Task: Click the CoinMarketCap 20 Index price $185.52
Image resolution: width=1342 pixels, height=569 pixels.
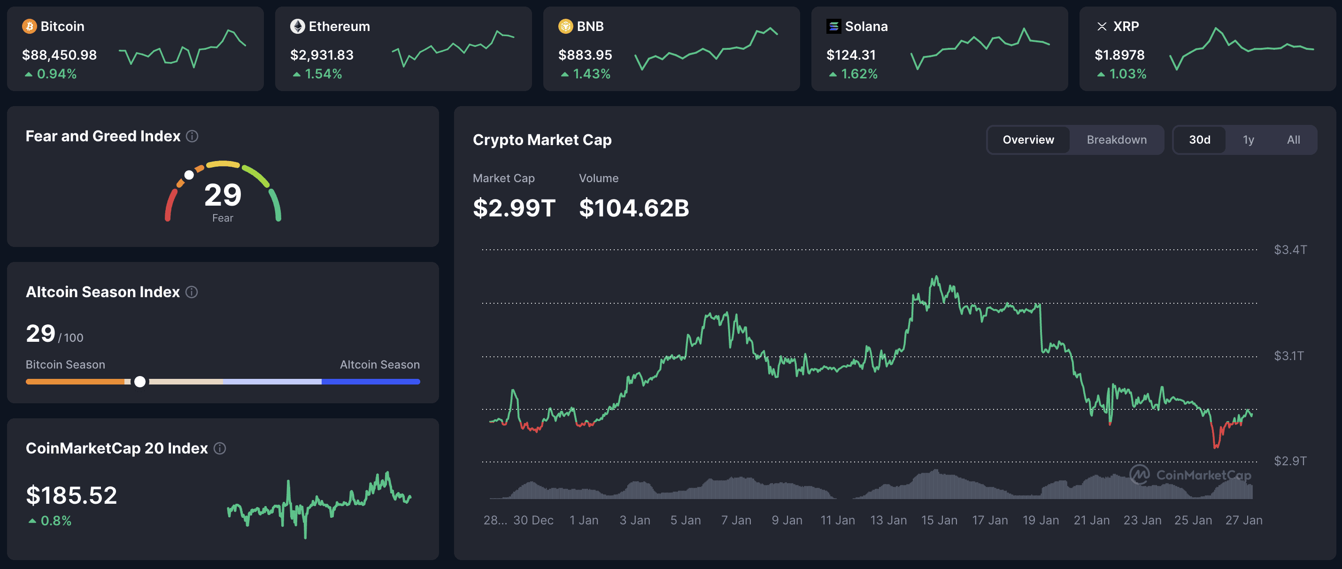Action: click(72, 495)
